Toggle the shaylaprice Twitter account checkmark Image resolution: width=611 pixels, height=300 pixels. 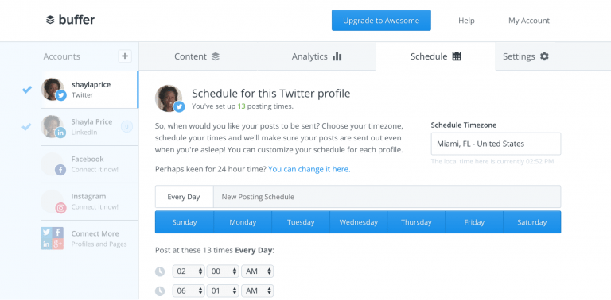click(27, 90)
